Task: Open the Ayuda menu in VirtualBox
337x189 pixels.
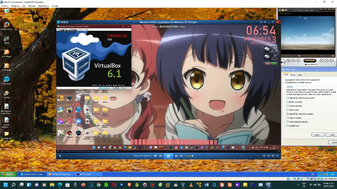Action: pyautogui.click(x=55, y=6)
